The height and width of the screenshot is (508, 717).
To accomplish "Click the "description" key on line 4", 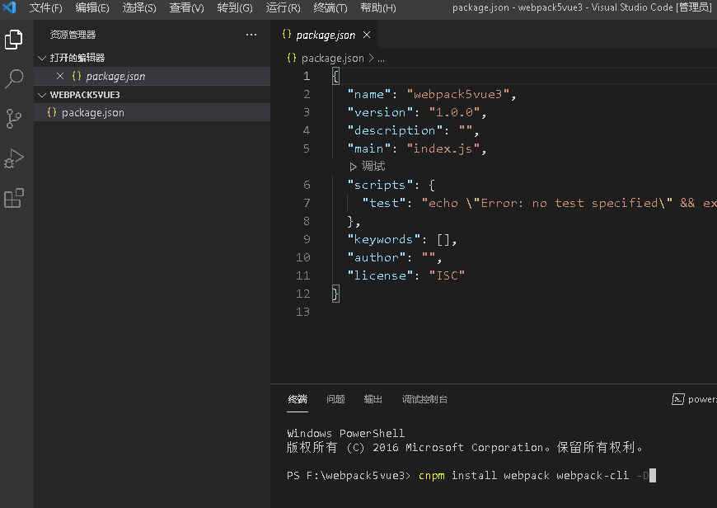I will point(395,130).
